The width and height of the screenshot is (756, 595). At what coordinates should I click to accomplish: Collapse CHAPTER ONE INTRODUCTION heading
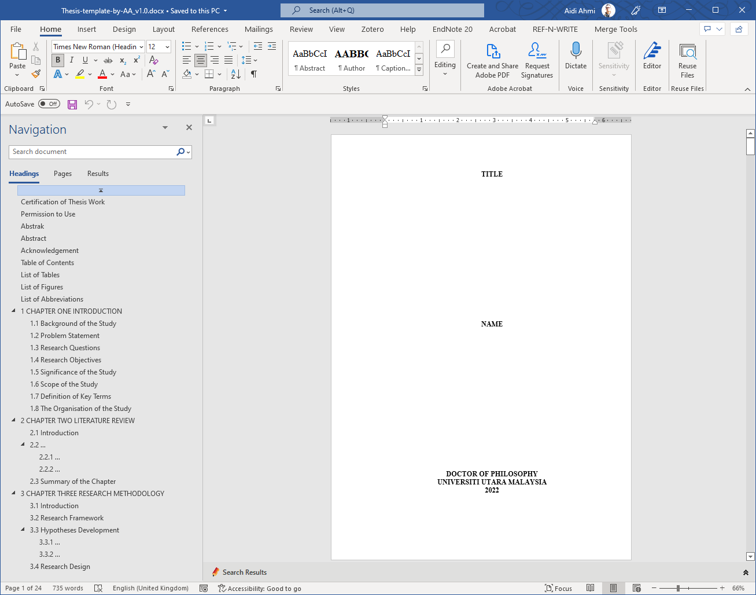pos(13,311)
